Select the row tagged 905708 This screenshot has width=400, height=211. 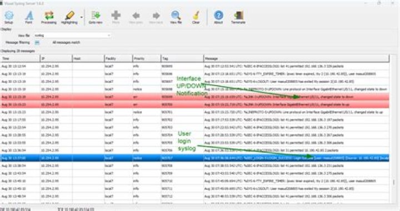(x=195, y=165)
